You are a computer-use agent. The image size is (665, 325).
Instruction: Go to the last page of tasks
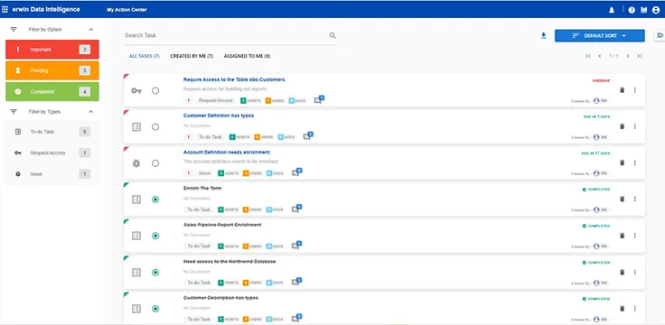(640, 56)
